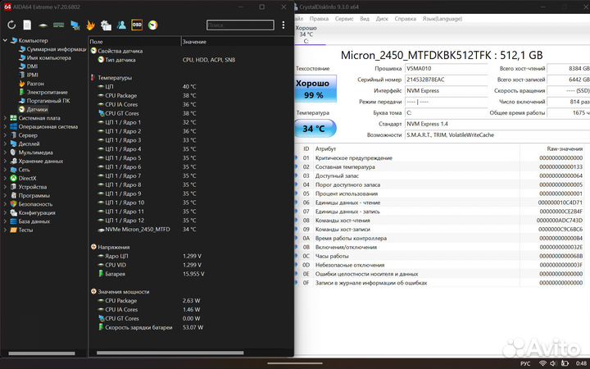Open the OSD panel toolbar icon
This screenshot has height=369, width=590.
point(138,25)
